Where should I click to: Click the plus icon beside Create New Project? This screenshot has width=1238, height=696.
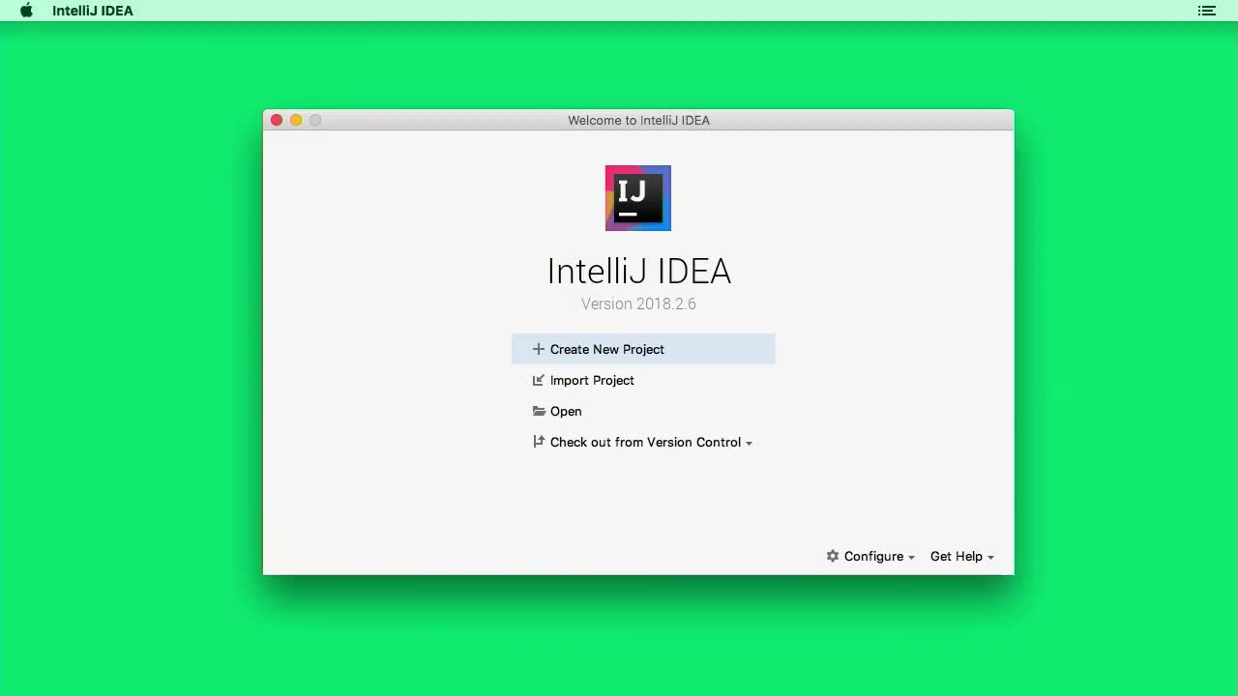coord(539,349)
